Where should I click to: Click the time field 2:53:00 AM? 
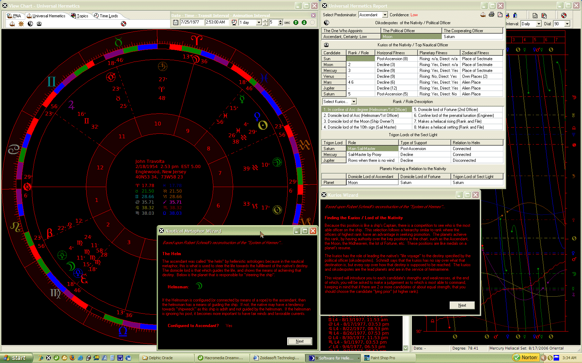tap(217, 22)
